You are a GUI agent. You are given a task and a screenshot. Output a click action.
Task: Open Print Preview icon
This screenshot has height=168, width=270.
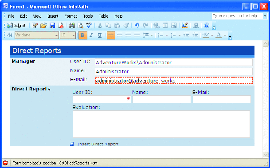80,26
